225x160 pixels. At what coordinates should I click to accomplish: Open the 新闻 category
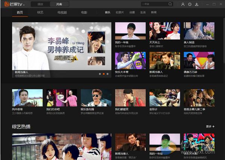[154, 12]
